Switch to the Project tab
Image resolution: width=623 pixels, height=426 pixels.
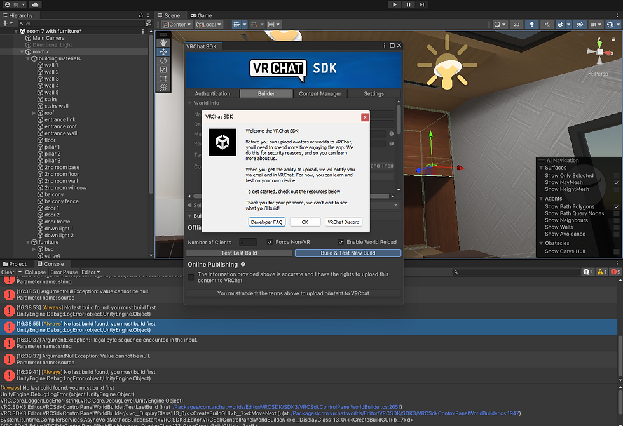14,264
